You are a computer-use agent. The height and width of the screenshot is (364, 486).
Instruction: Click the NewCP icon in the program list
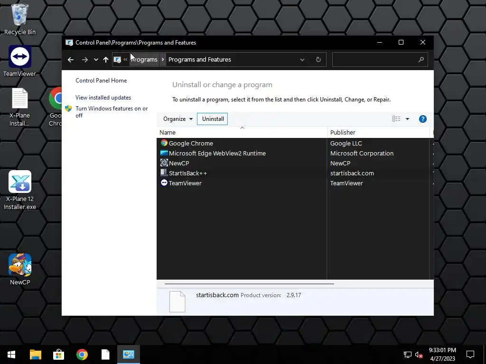[x=164, y=163]
